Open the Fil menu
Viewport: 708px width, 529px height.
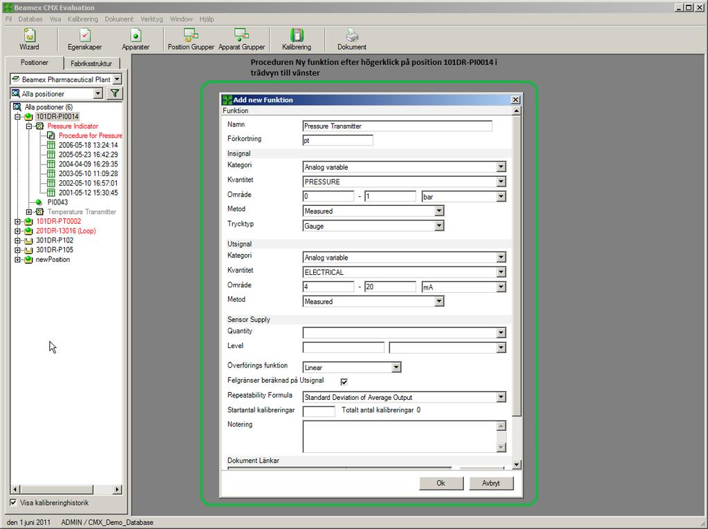click(8, 19)
